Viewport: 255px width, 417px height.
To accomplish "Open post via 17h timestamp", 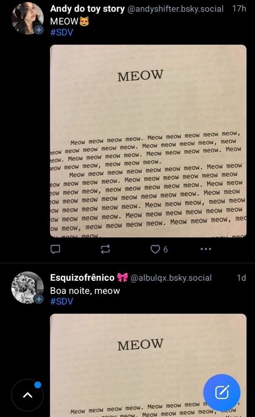I will pyautogui.click(x=239, y=8).
